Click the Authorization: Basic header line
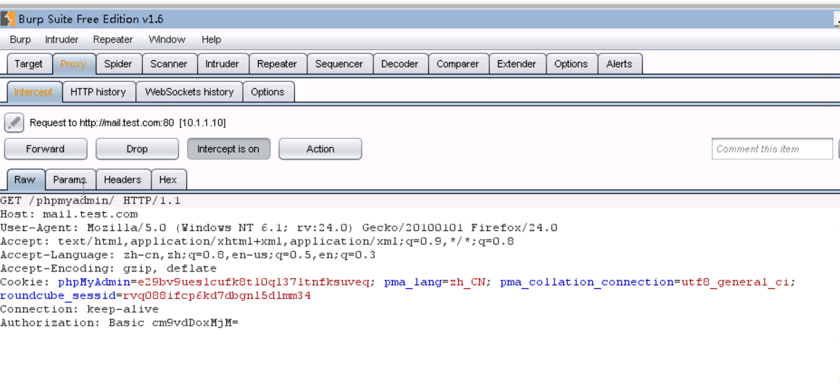This screenshot has height=388, width=840. point(119,323)
